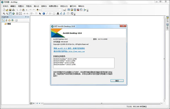Toggle List By Selection view
170x109 pixels.
point(12,20)
